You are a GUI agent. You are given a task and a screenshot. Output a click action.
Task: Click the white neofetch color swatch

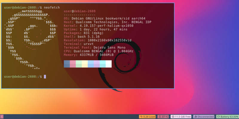[108, 64]
